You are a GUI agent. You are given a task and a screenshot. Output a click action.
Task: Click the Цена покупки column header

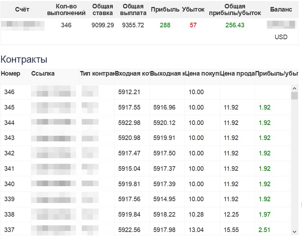[x=202, y=73]
